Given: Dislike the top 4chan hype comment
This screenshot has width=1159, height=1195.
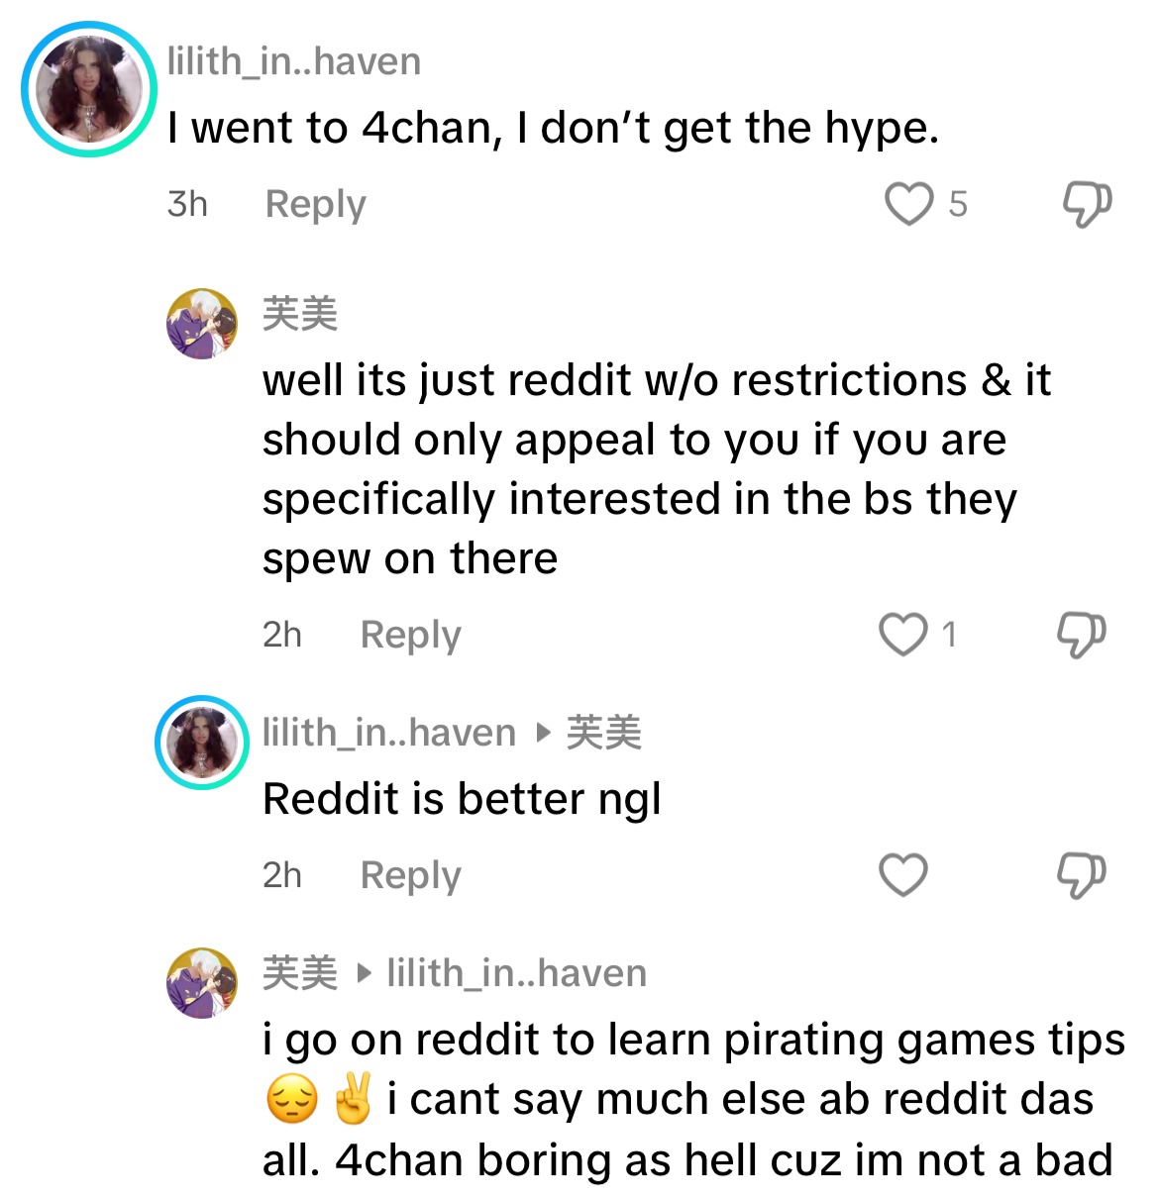Looking at the screenshot, I should point(1087,204).
